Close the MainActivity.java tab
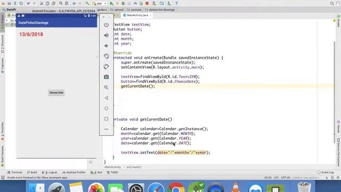The image size is (341, 192). click(150, 15)
